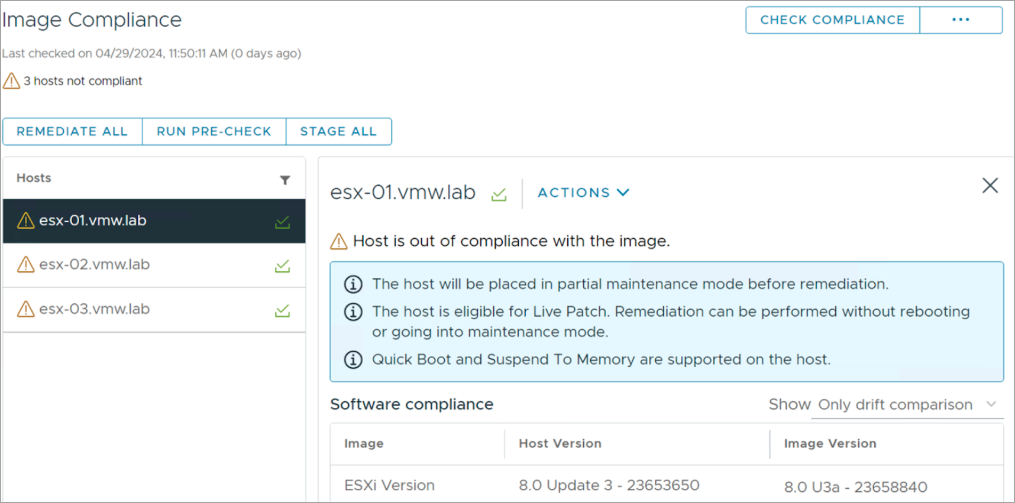Close the esx-01.vmw.lab details panel

click(990, 186)
